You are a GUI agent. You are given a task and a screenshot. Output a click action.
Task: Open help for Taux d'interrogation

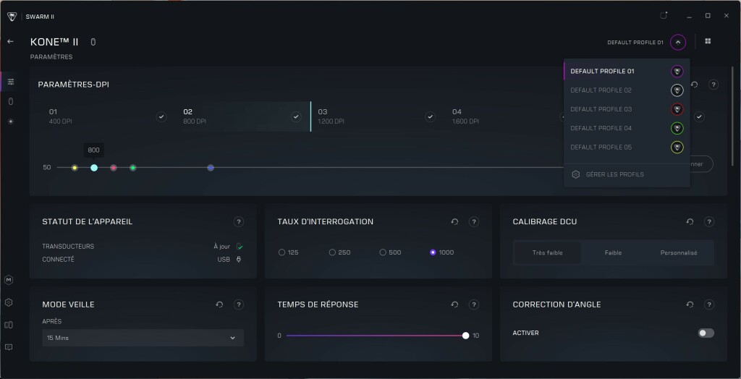click(x=474, y=221)
